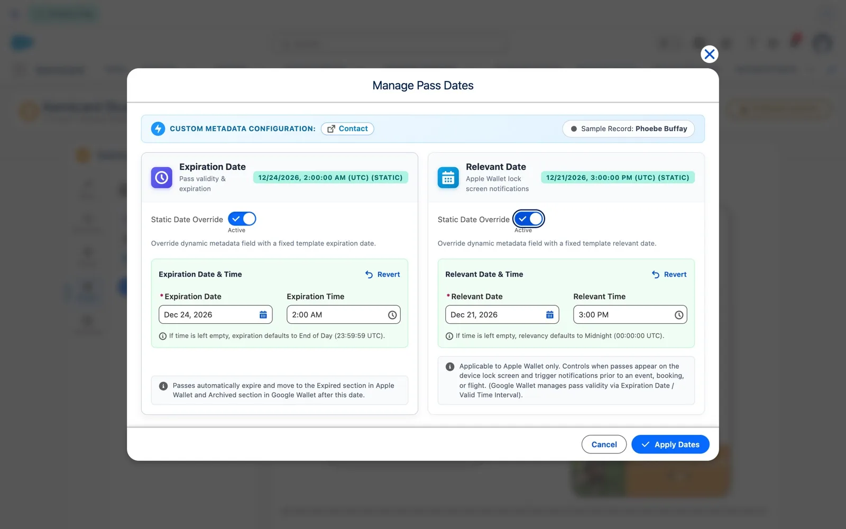846x529 pixels.
Task: Click the expiration static date badge 12/24/2026
Action: (330, 178)
